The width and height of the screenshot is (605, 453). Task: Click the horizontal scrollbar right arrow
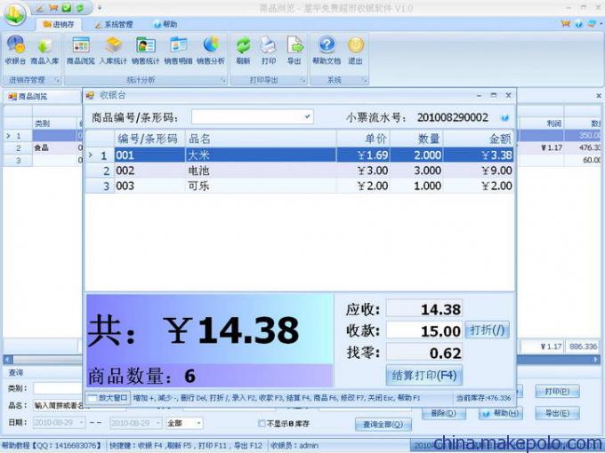pyautogui.click(x=596, y=360)
